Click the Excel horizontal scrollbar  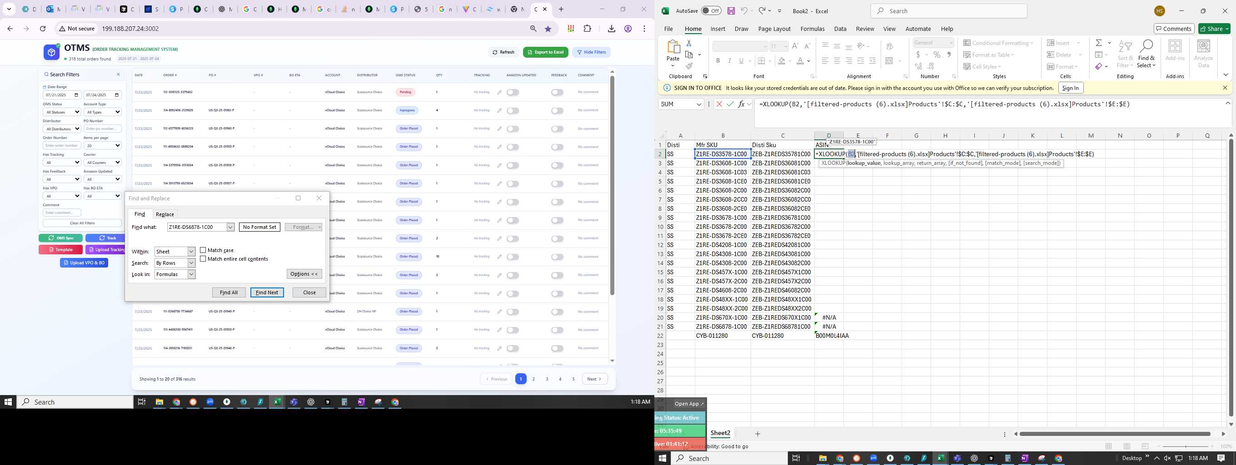coord(1115,434)
